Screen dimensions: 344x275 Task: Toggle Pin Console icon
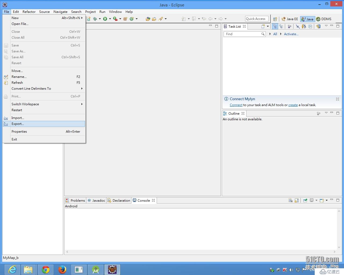305,200
